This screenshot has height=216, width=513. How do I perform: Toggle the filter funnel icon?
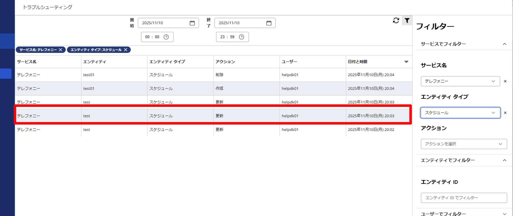coord(407,20)
